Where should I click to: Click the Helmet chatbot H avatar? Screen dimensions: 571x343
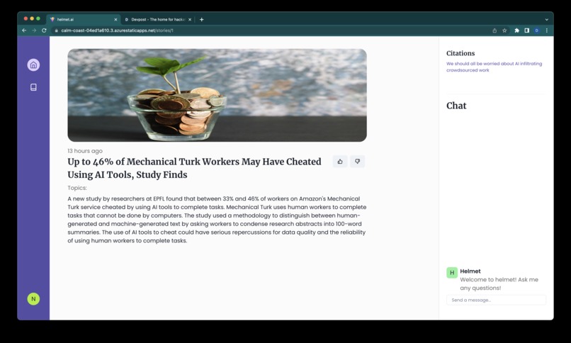coord(452,272)
